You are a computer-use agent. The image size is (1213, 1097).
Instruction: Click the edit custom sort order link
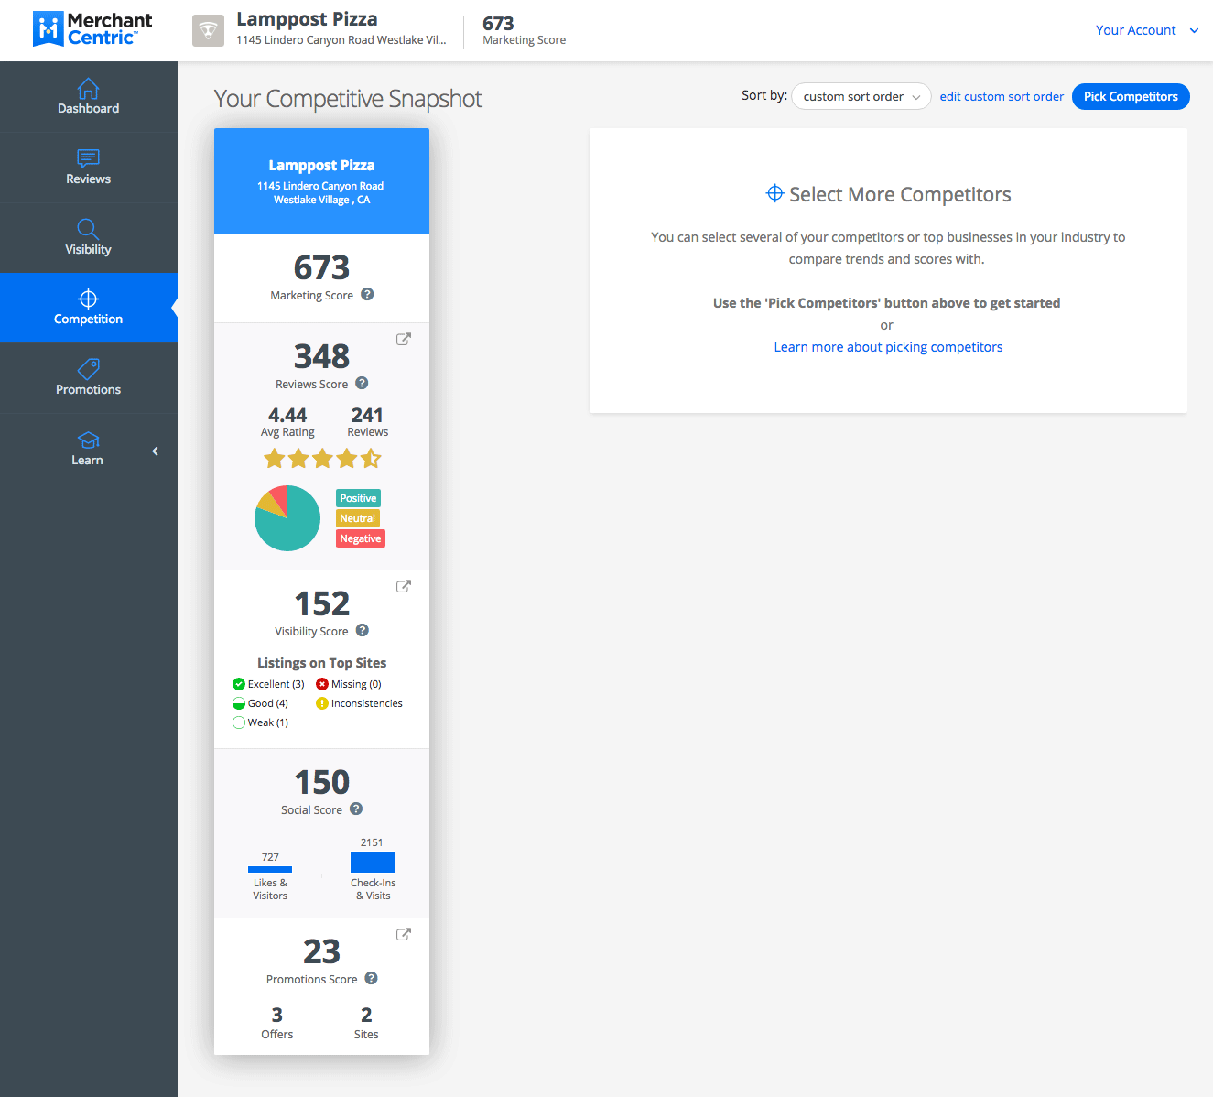[x=1002, y=96]
